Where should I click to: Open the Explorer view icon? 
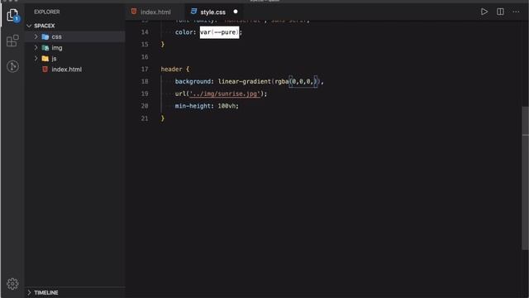12,15
